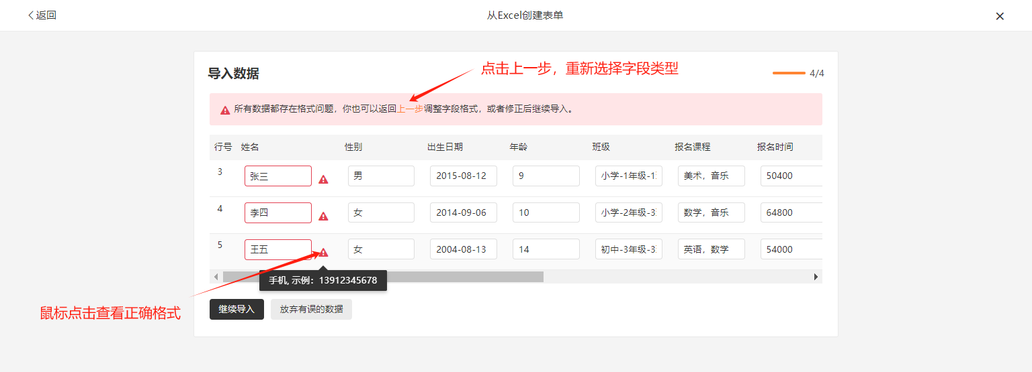Click the course field 英语，数学
1032x372 pixels.
pos(712,249)
